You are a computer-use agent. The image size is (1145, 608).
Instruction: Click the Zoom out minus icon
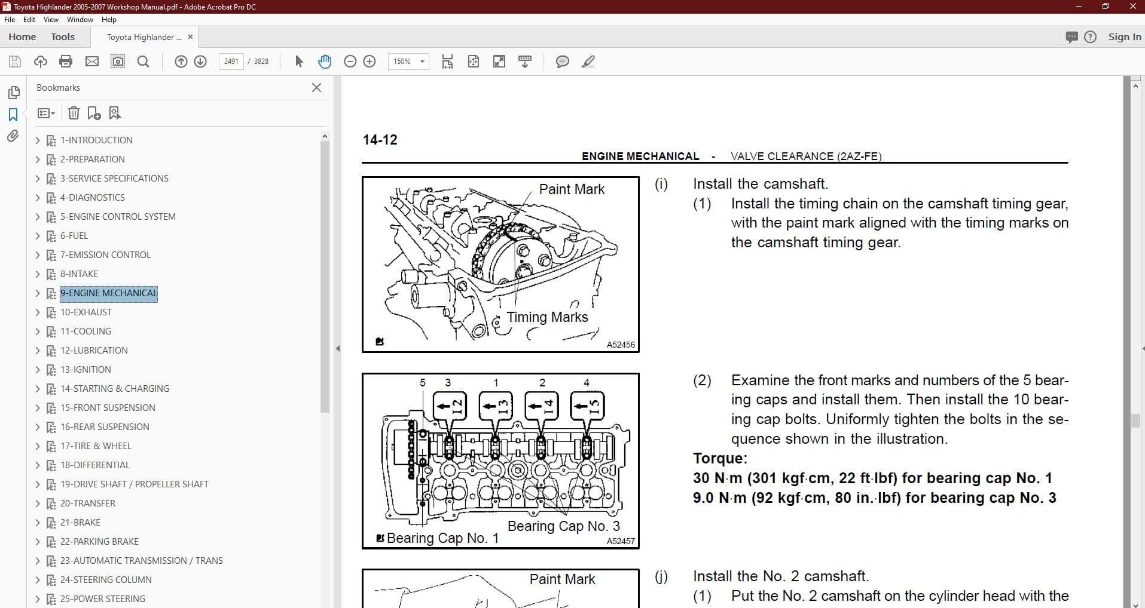click(x=350, y=62)
